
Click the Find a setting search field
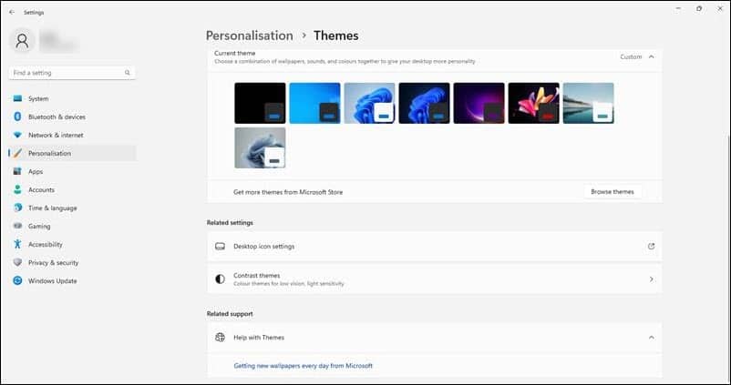72,73
